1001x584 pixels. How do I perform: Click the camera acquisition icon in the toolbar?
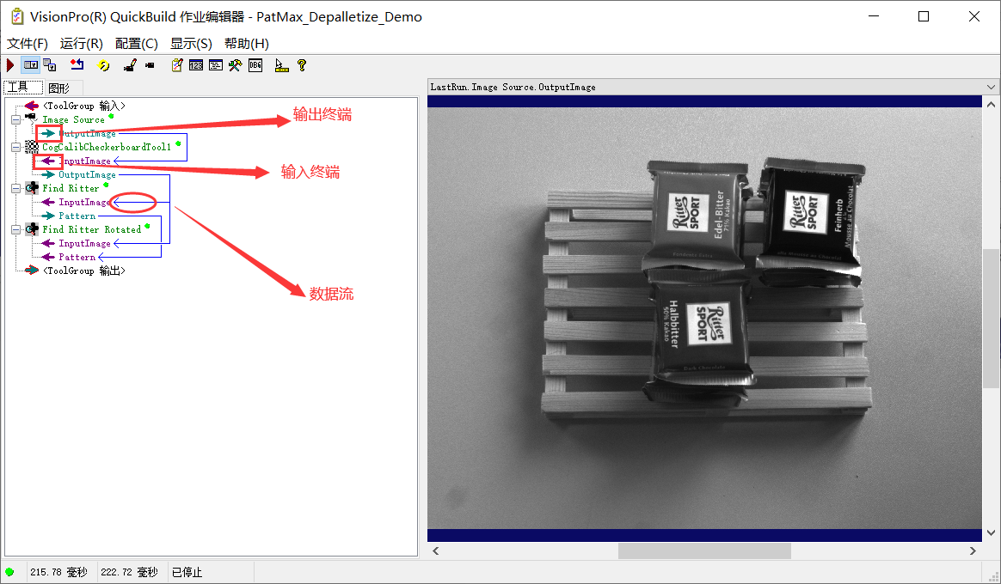149,64
